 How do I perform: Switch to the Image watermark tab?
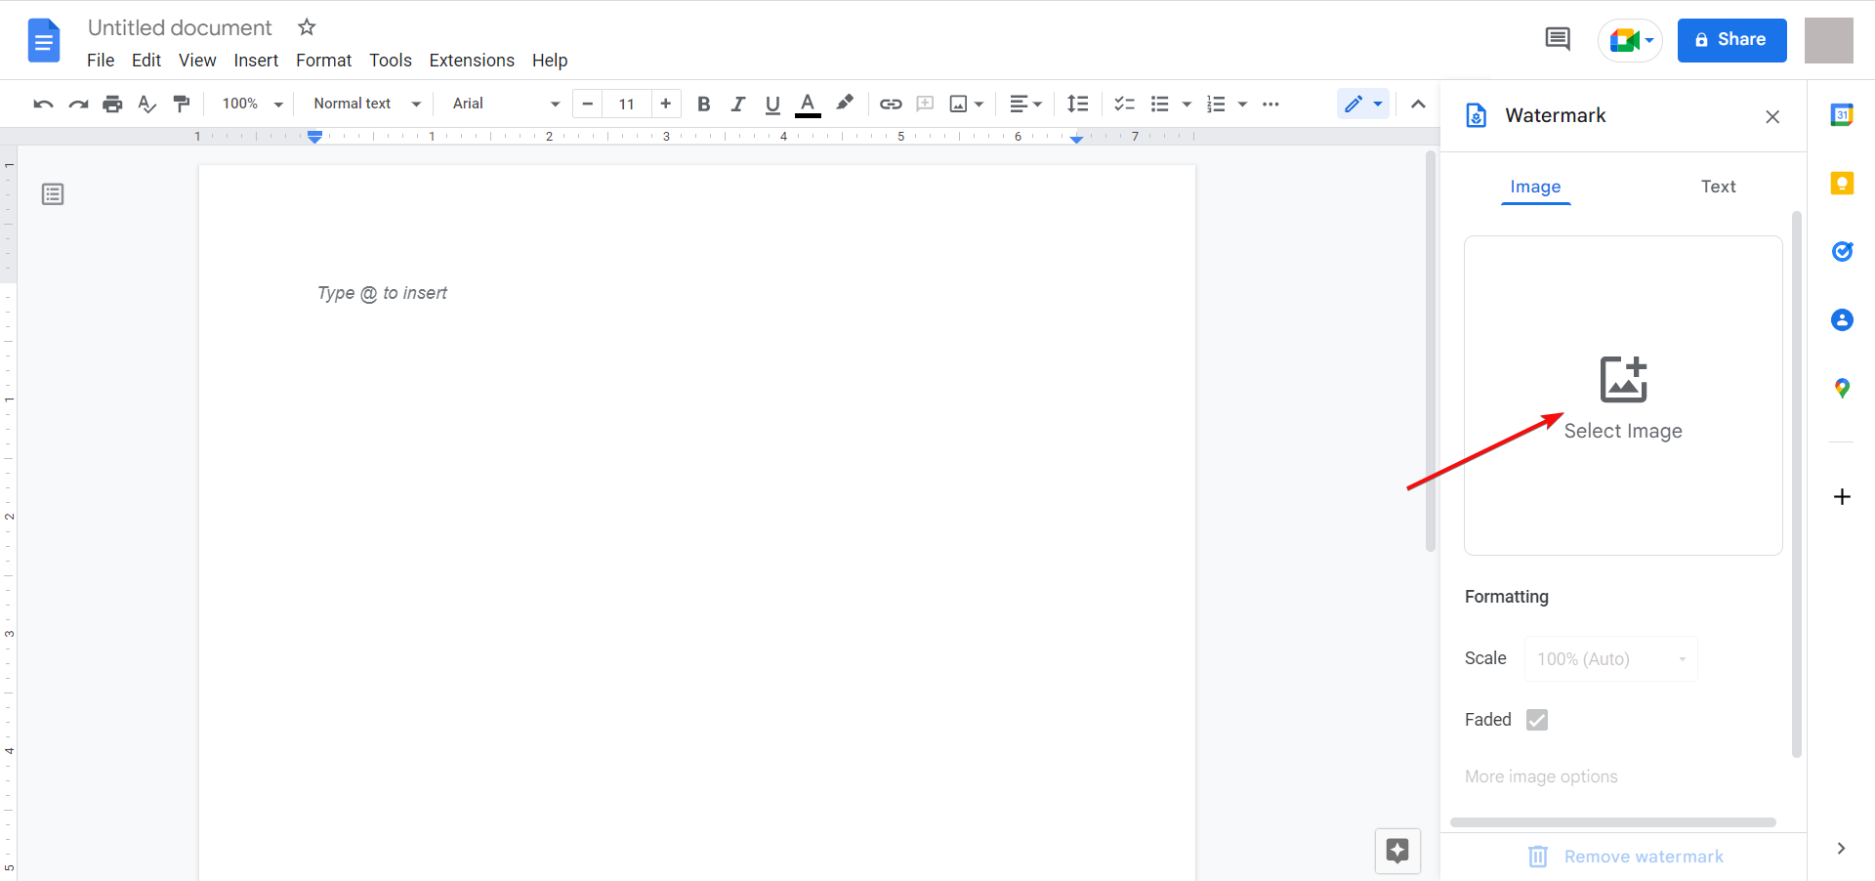pos(1535,187)
